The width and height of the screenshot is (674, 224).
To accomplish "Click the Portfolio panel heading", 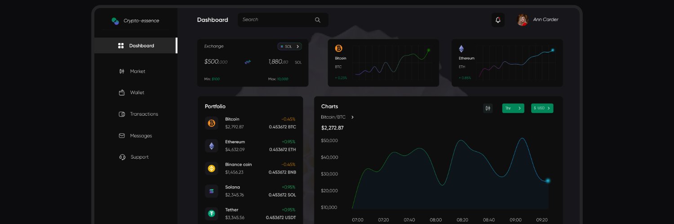I will click(x=215, y=107).
